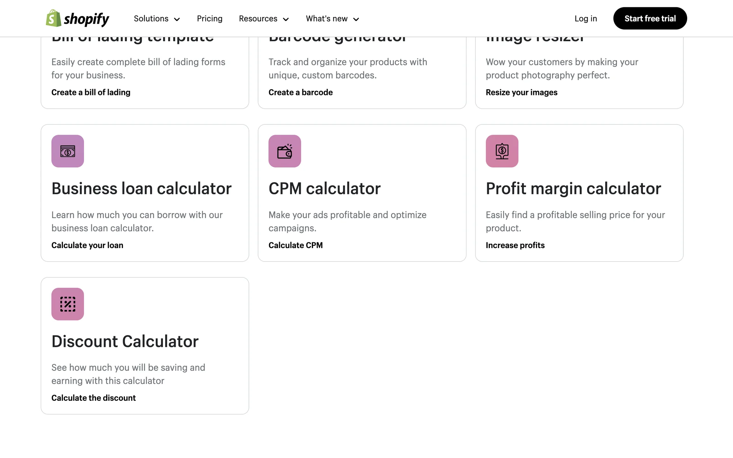Image resolution: width=733 pixels, height=458 pixels.
Task: Click the CPM calculator wallet icon
Action: coord(285,151)
